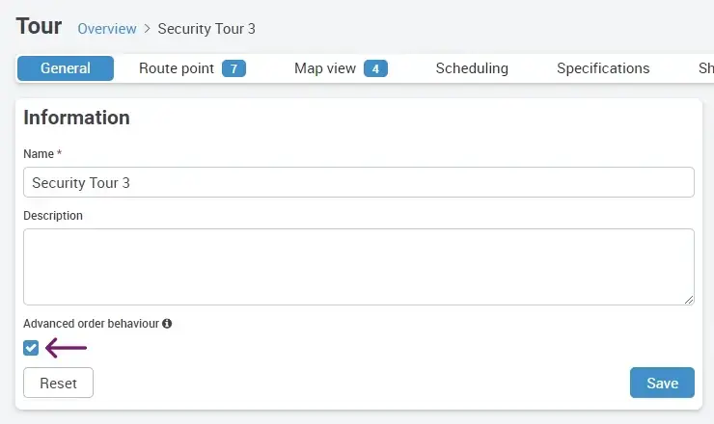
Task: Click the Security Tour 3 breadcrumb text
Action: click(206, 29)
